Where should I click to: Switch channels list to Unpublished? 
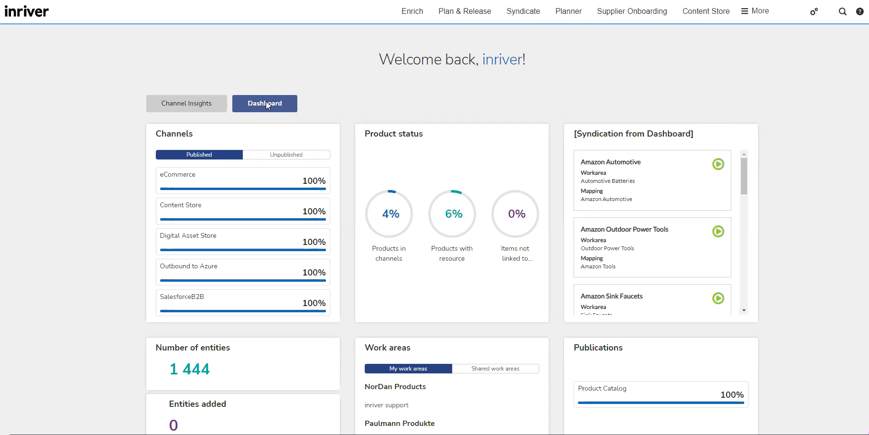coord(286,155)
